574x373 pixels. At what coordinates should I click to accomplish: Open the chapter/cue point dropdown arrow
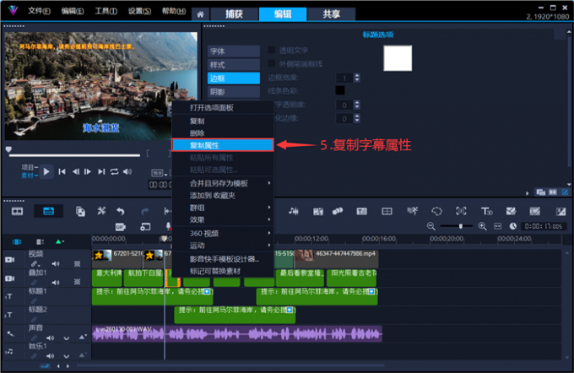tap(62, 241)
